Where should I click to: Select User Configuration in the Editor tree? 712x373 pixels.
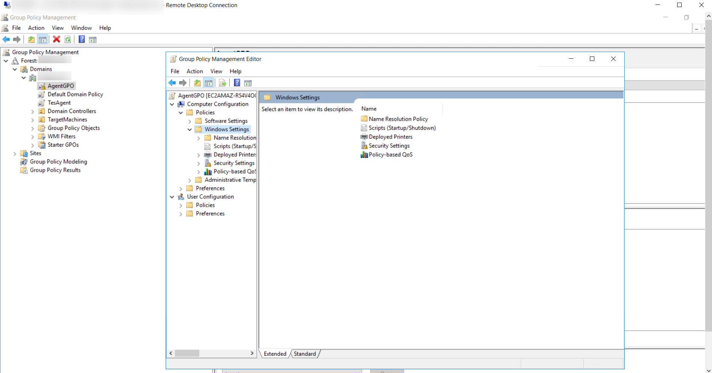coord(211,197)
